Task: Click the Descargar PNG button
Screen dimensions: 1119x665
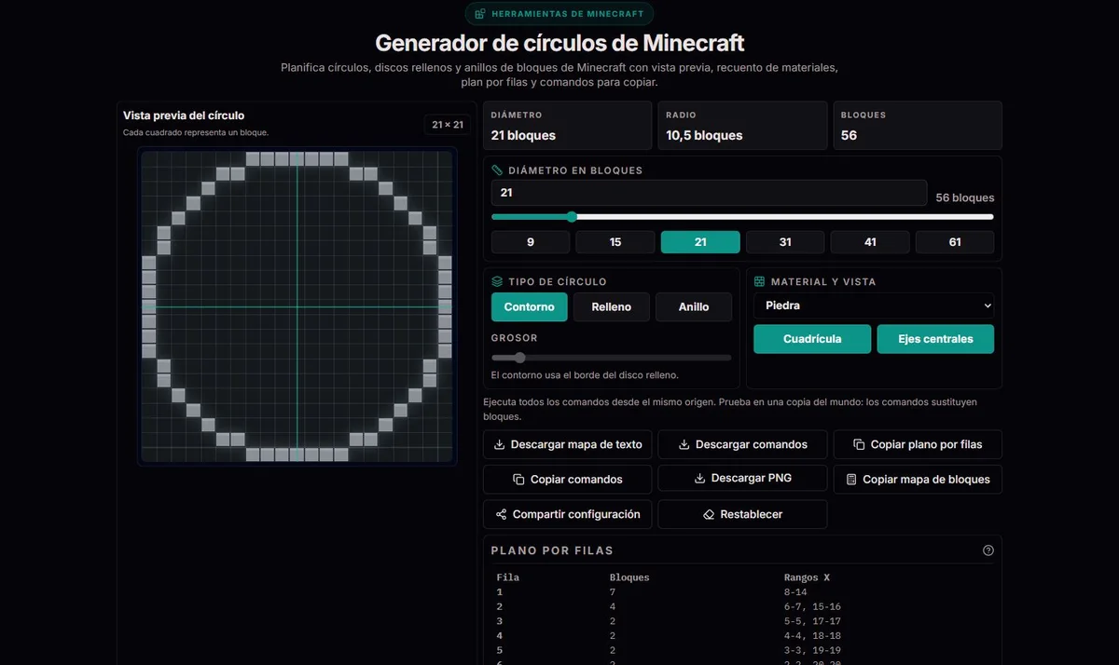Action: click(x=742, y=478)
